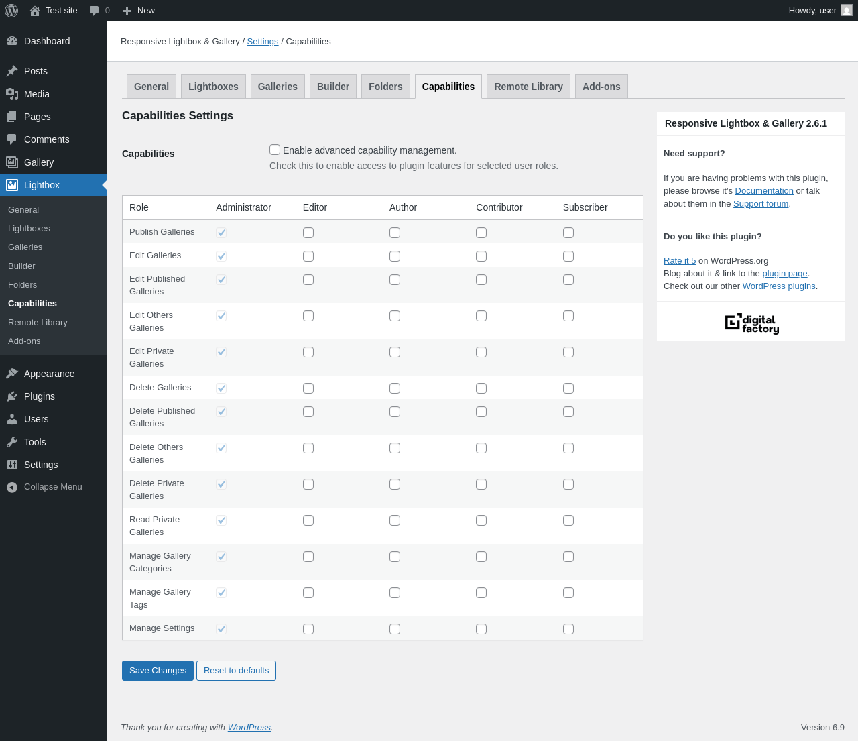Click the user avatar in admin bar

[847, 11]
